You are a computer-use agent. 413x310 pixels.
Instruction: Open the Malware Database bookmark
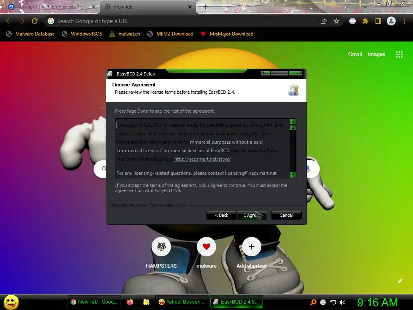click(31, 34)
